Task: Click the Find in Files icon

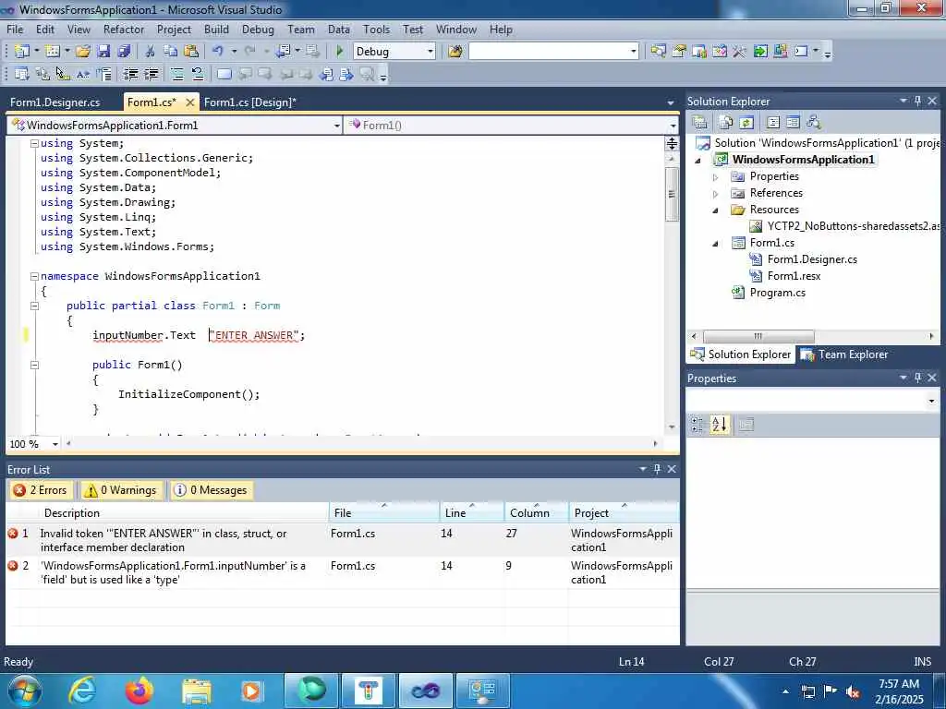Action: 455,52
